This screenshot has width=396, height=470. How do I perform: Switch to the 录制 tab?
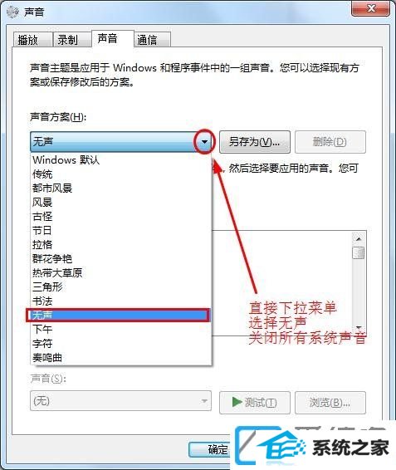[x=71, y=40]
